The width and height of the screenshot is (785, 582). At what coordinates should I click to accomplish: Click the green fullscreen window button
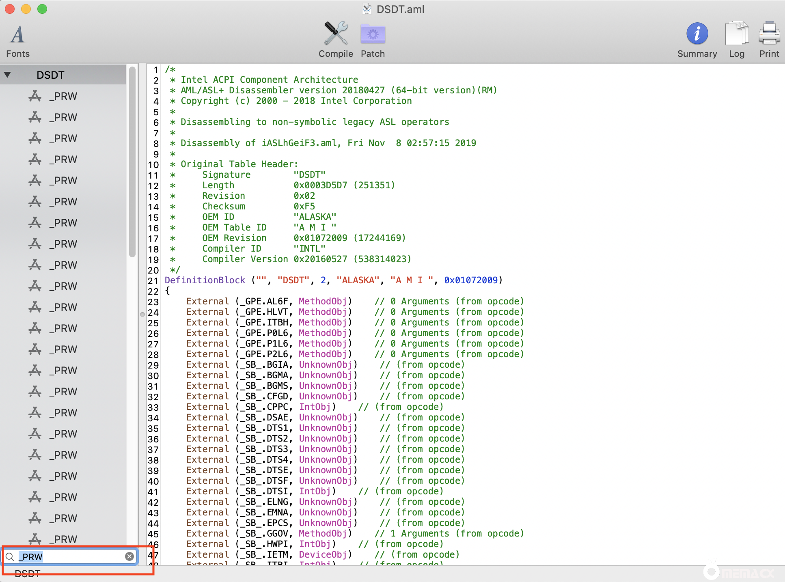[x=42, y=9]
